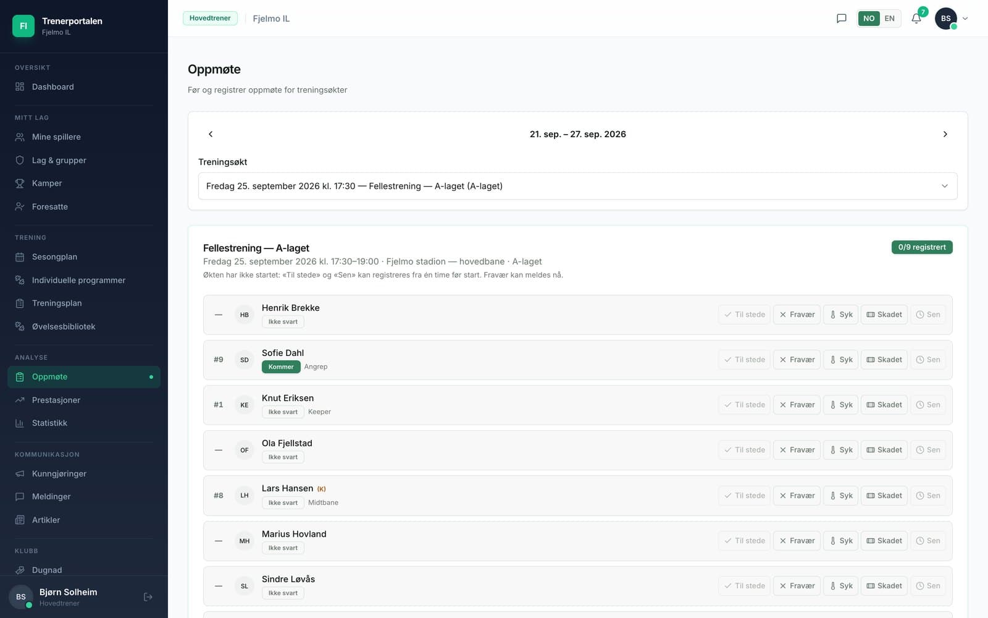988x618 pixels.
Task: Go to previous week arrow
Action: [x=211, y=134]
